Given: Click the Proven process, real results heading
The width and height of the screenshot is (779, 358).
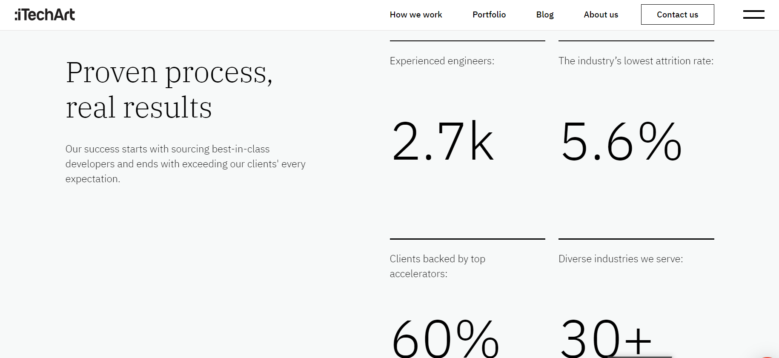Looking at the screenshot, I should (169, 90).
